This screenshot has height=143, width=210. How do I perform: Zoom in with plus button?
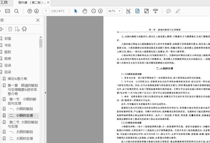[100, 11]
